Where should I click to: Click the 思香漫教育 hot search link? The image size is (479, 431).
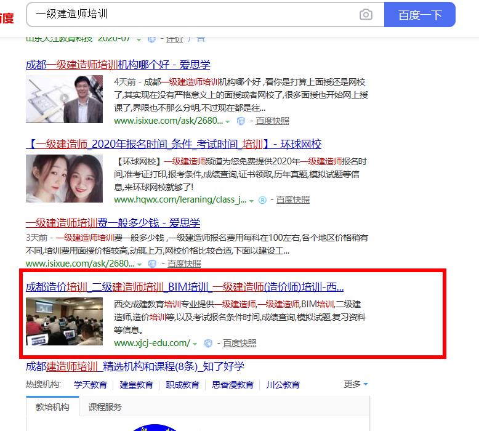pyautogui.click(x=233, y=384)
